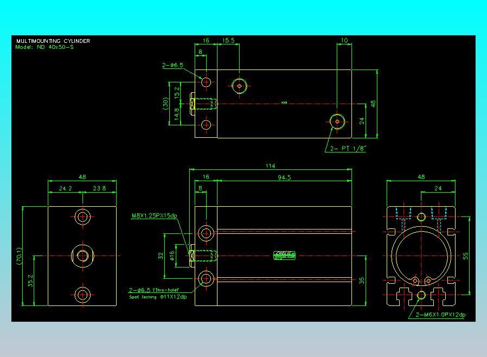Select the "Model: ND 40x50-S" label
Screen dimensions: 487x357
(x=44, y=47)
